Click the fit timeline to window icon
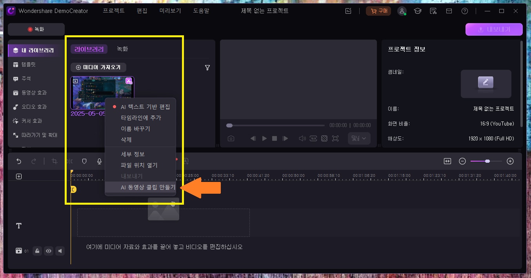531x278 pixels. [x=447, y=161]
